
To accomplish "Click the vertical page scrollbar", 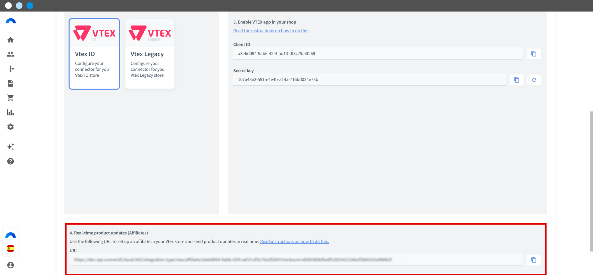I will [591, 181].
